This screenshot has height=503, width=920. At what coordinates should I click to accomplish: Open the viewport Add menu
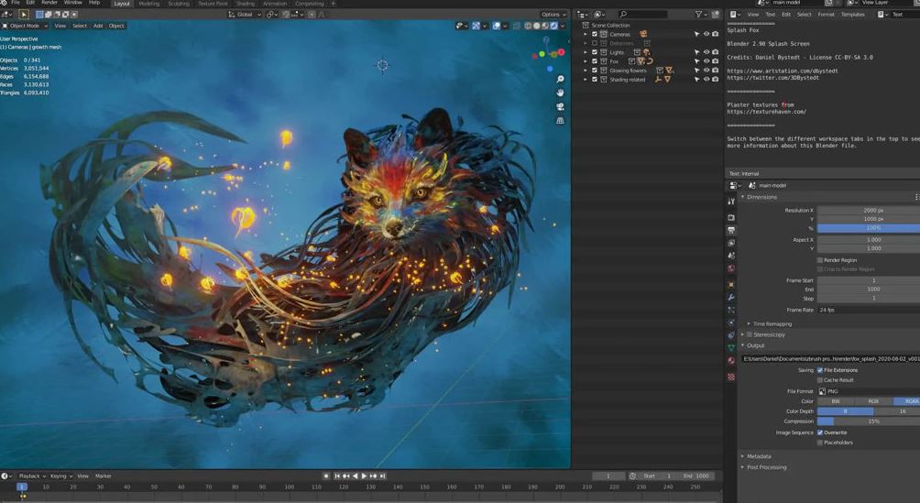pos(98,26)
